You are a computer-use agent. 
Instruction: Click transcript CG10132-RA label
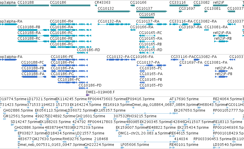click(110, 21)
